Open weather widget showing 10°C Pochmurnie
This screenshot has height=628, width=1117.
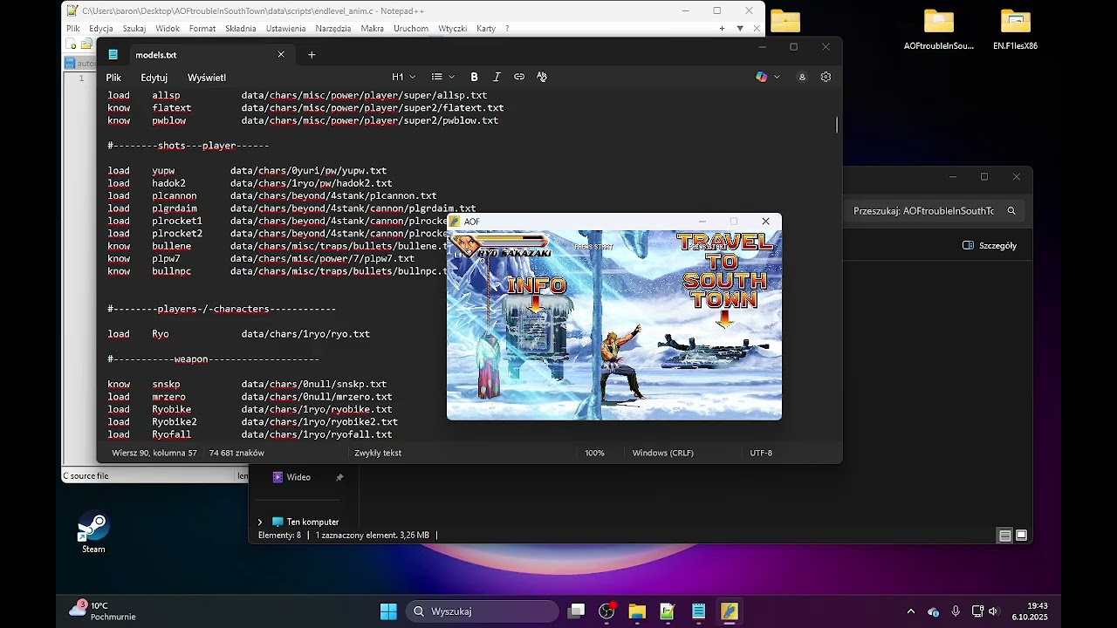[103, 611]
